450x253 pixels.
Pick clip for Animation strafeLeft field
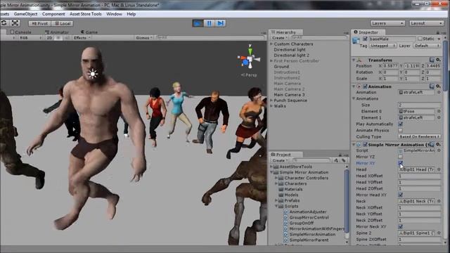coord(439,92)
